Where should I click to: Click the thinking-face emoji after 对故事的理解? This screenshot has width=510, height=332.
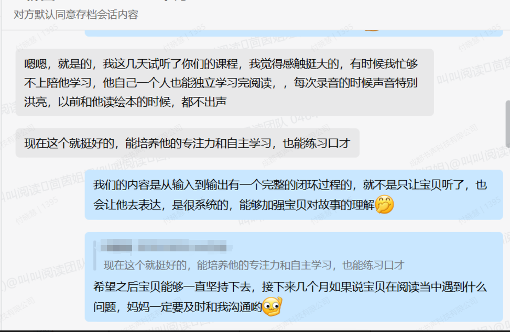[384, 204]
